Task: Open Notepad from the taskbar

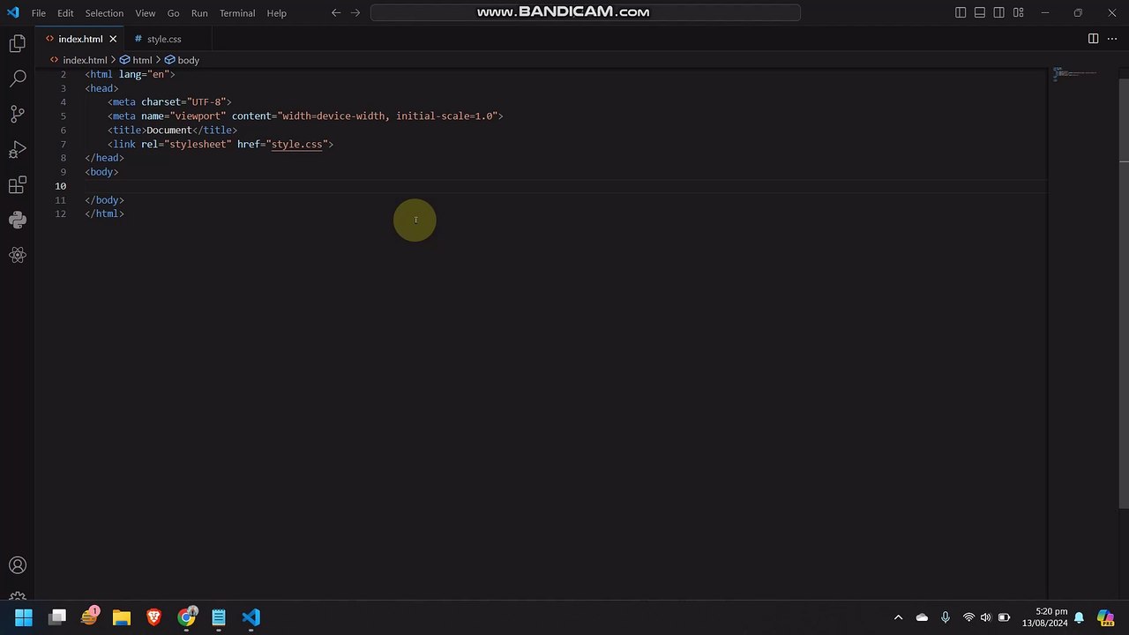Action: [219, 617]
